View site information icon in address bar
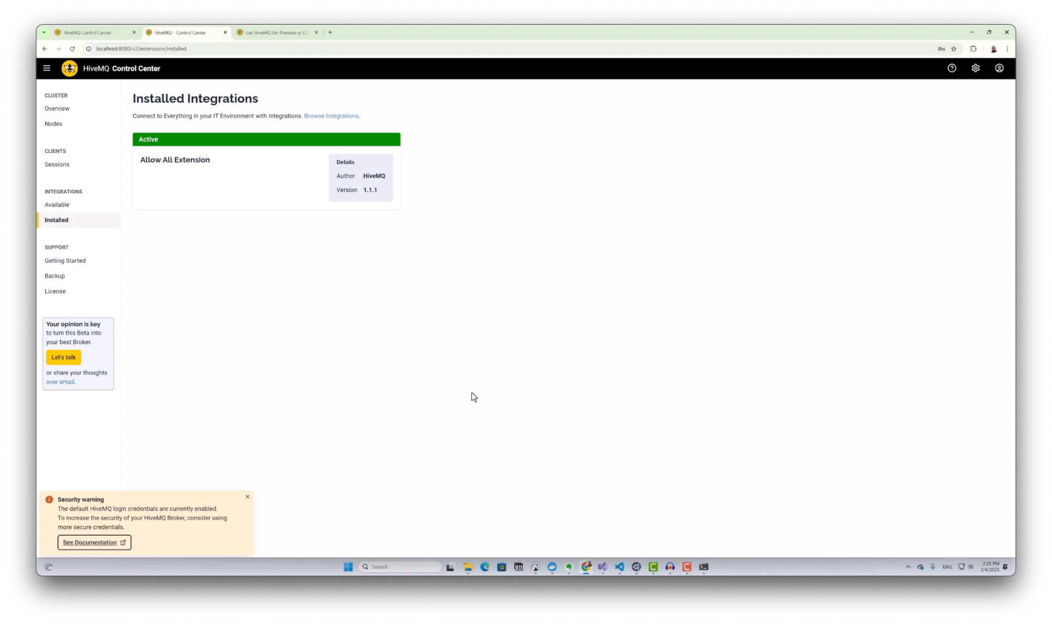 pyautogui.click(x=89, y=49)
